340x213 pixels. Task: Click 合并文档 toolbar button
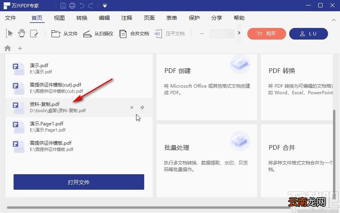(x=134, y=34)
